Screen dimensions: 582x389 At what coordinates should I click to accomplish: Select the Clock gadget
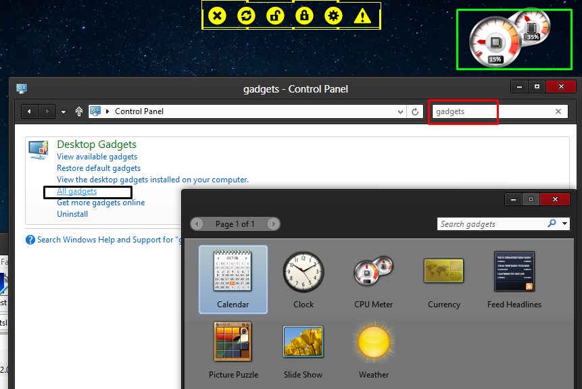pyautogui.click(x=304, y=280)
